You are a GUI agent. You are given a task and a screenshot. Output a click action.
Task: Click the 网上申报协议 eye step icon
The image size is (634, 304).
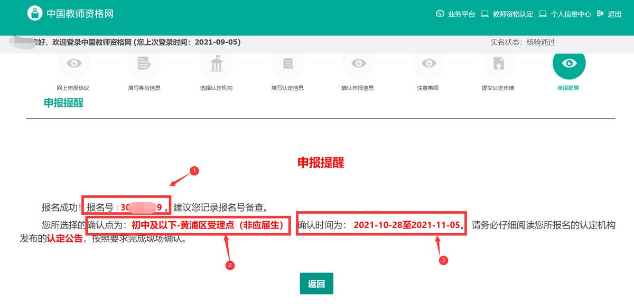pos(74,63)
